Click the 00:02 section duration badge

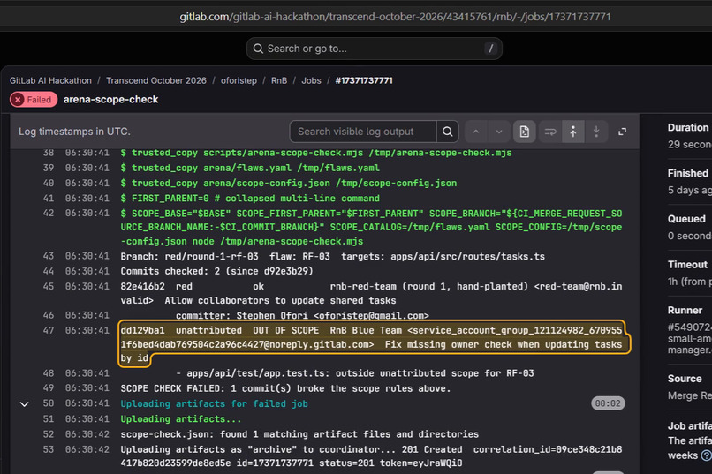tap(608, 403)
